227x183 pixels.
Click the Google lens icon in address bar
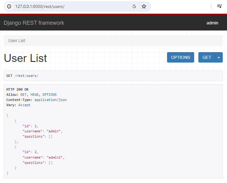[x=134, y=6]
